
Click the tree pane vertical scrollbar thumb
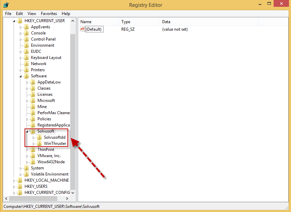click(x=73, y=112)
